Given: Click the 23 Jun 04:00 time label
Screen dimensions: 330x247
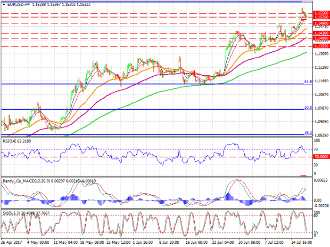Looking at the screenshot, I should pos(223,243).
